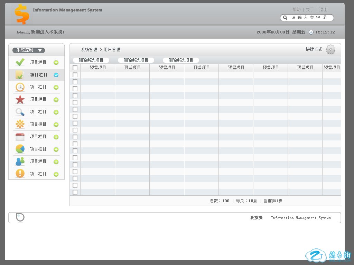
Task: Click the green checkmark sidebar icon
Action: 20,62
